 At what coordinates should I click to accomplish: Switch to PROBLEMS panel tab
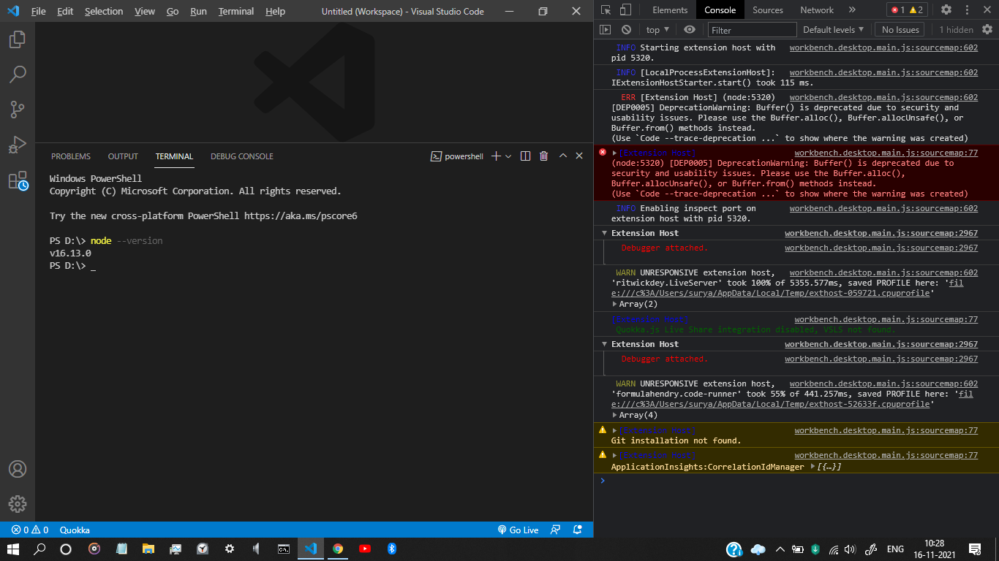[71, 156]
